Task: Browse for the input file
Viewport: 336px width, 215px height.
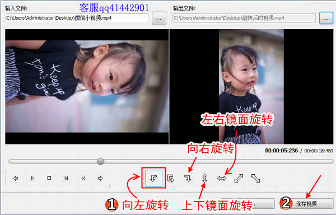Action: coord(159,18)
